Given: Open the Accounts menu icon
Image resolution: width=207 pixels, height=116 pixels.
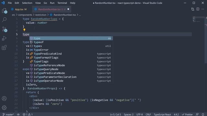Looking at the screenshot, I should tap(4, 98).
